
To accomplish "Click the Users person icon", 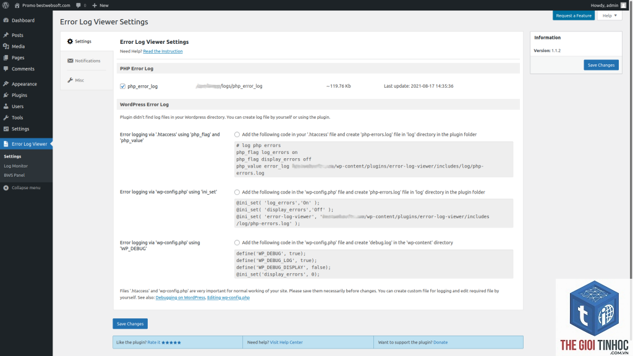I will click(6, 106).
